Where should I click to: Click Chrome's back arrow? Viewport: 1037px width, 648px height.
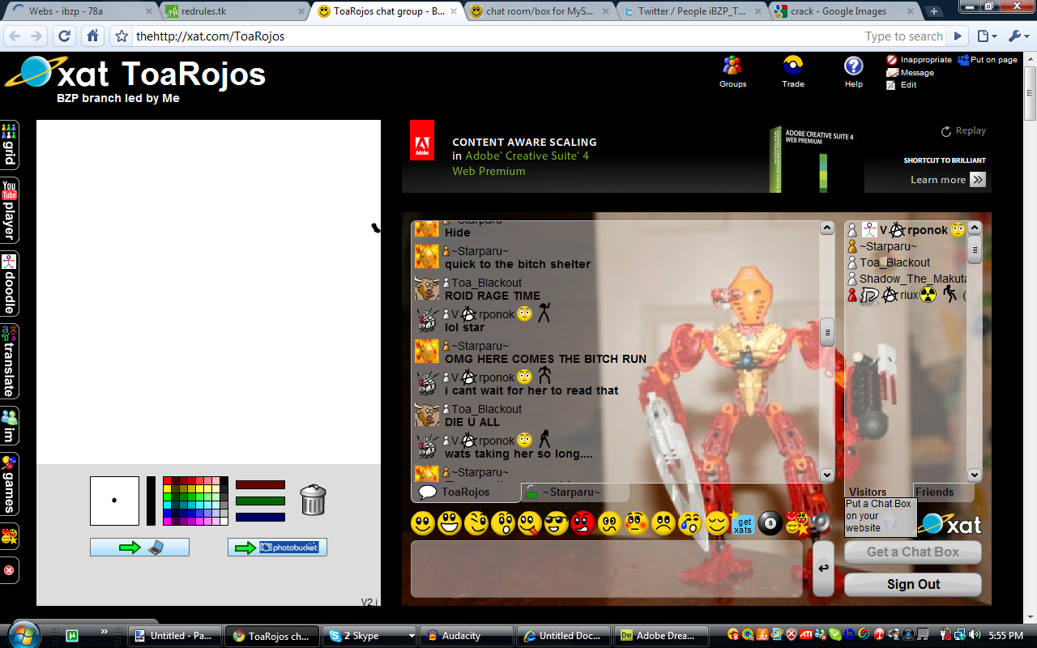tap(15, 36)
